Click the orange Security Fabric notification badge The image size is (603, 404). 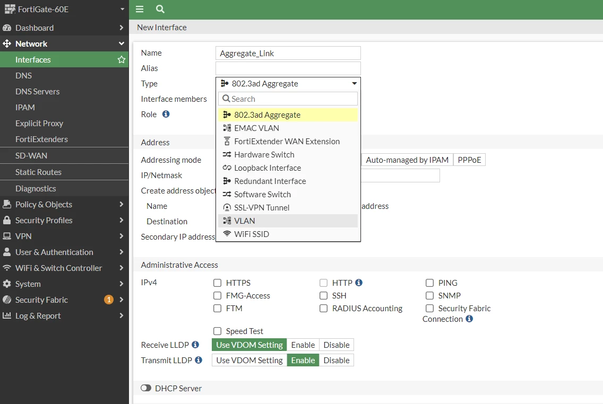(109, 300)
